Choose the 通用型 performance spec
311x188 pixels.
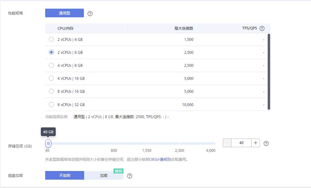(64, 13)
